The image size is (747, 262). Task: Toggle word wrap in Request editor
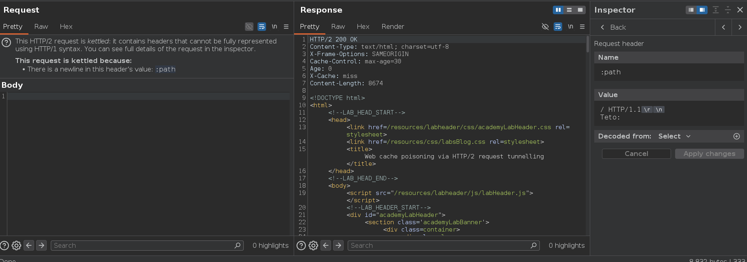point(262,26)
